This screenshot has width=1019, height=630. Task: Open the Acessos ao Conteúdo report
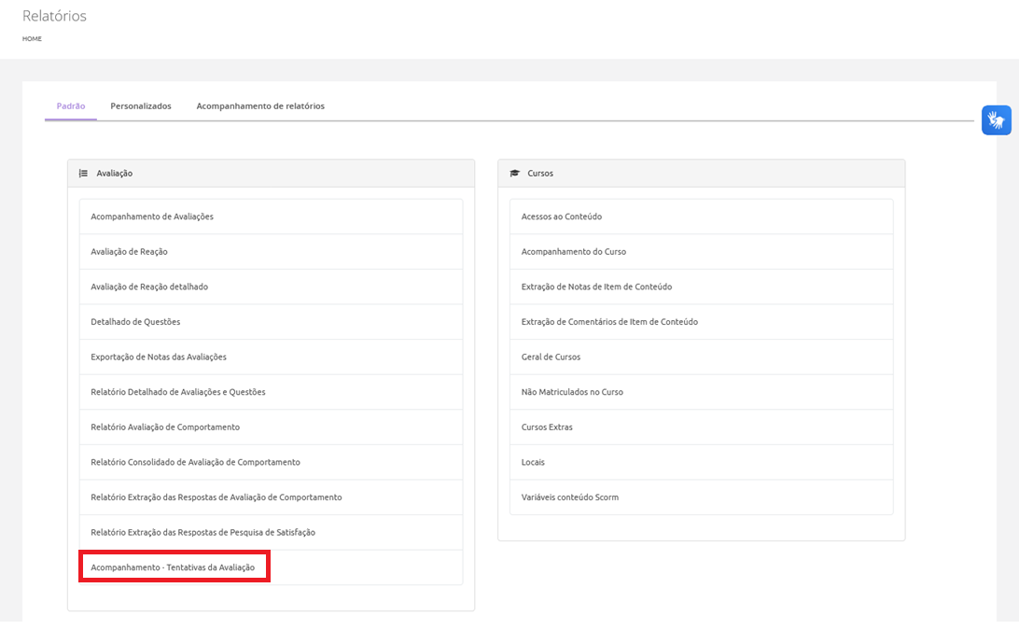coord(701,217)
